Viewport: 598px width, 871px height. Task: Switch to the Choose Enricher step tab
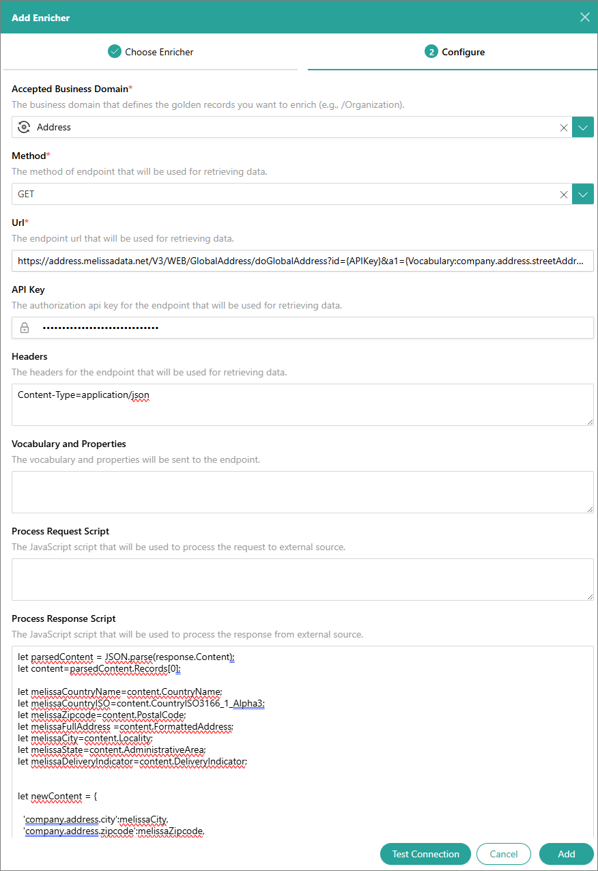151,52
